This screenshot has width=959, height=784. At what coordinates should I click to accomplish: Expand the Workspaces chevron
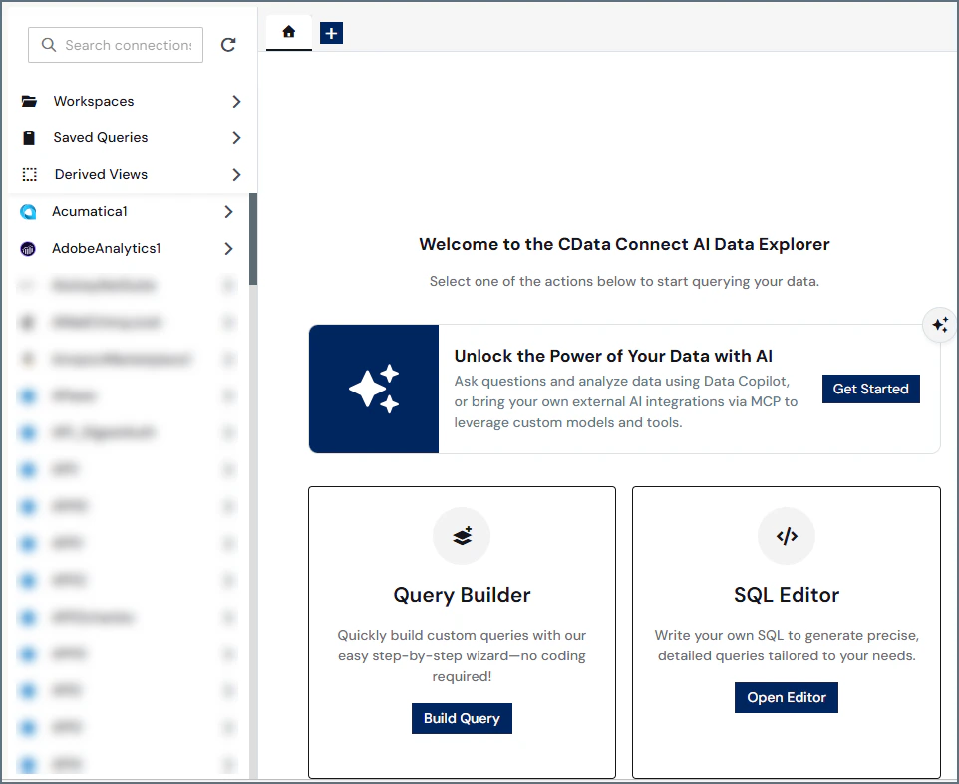click(236, 102)
